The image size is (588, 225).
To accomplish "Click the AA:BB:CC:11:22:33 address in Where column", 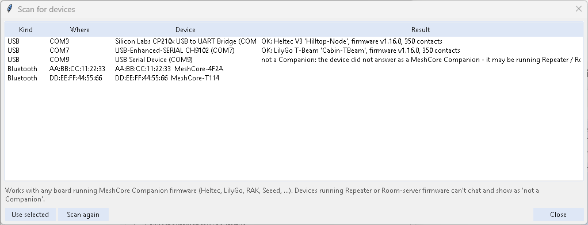I will click(77, 69).
